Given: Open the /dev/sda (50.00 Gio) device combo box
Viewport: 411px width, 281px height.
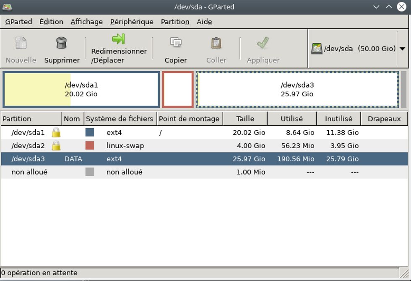Looking at the screenshot, I should click(x=358, y=49).
